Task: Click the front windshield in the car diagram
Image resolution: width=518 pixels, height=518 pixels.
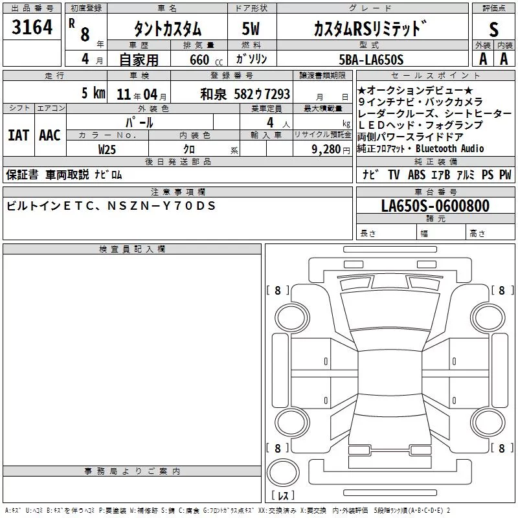Action: [x=390, y=311]
